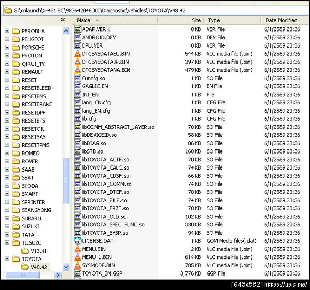Click the libSTD.so file icon
The height and width of the screenshot is (290, 310).
(78, 151)
